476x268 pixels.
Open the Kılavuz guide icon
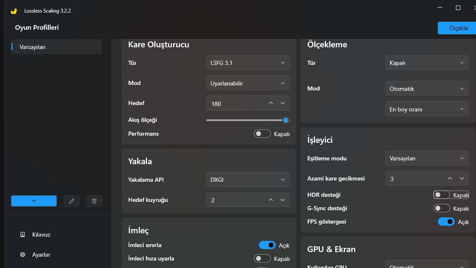pos(23,234)
